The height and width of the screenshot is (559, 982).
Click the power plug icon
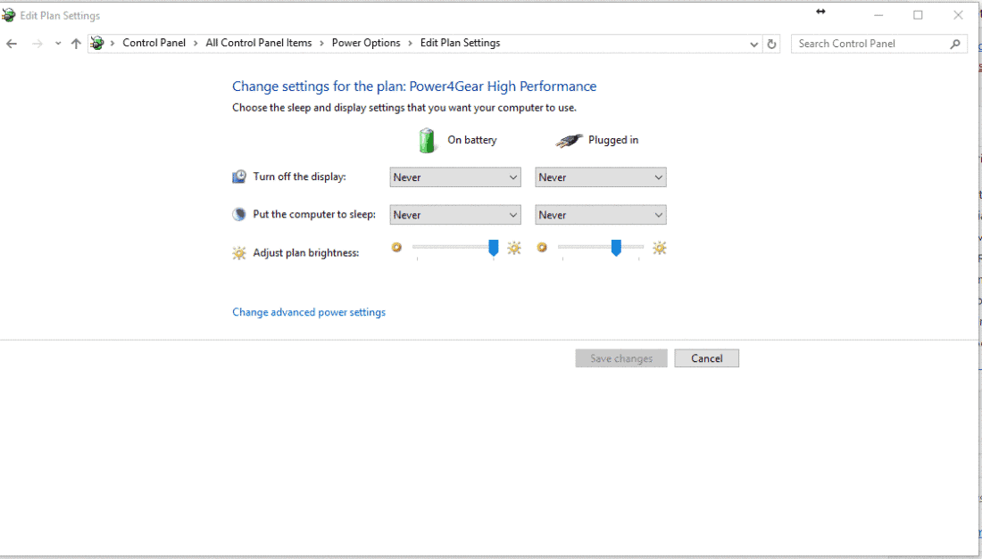click(x=569, y=142)
